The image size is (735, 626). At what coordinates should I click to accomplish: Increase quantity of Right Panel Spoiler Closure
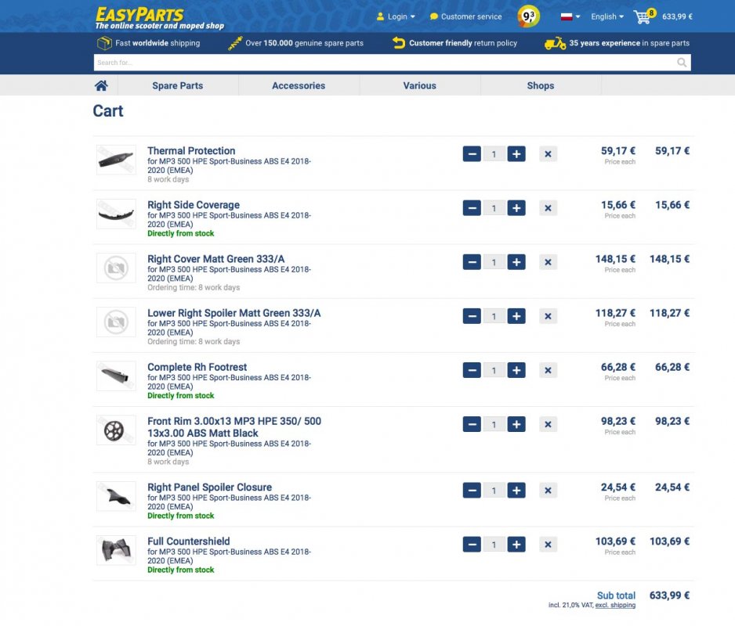coord(516,490)
